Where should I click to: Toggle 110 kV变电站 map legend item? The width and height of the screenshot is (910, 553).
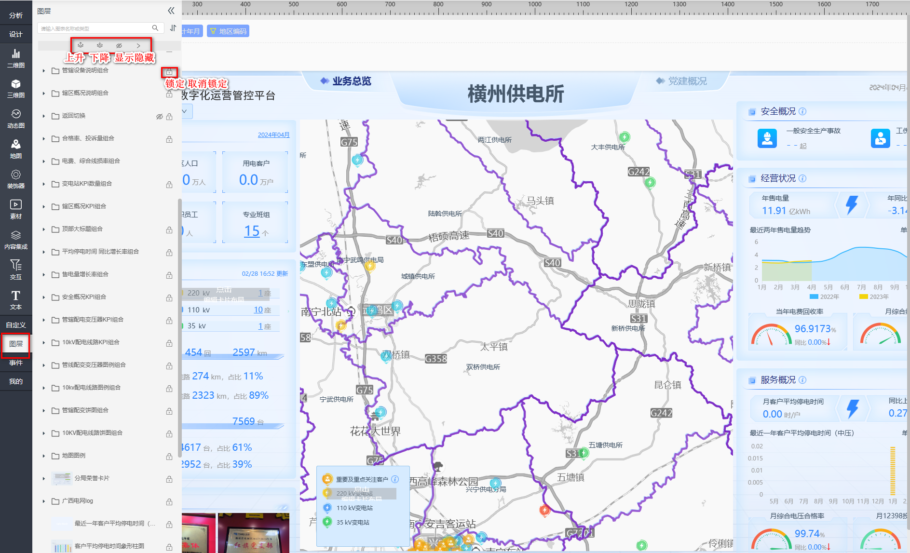point(348,508)
